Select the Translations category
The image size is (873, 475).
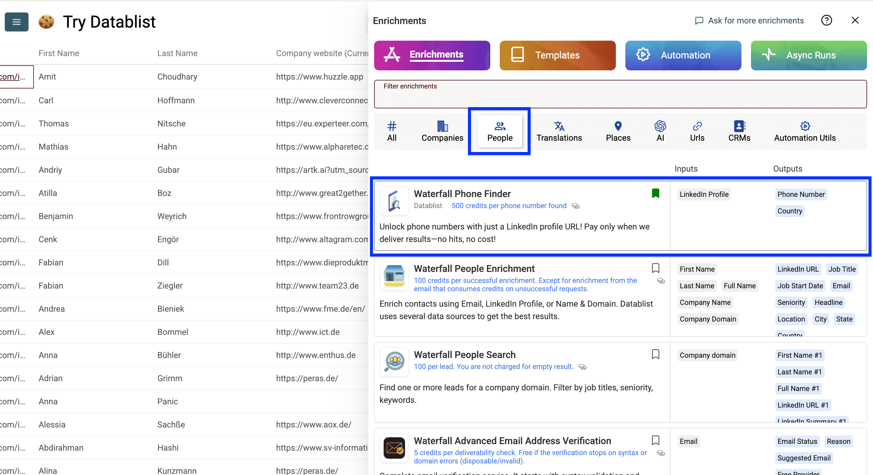coord(559,132)
